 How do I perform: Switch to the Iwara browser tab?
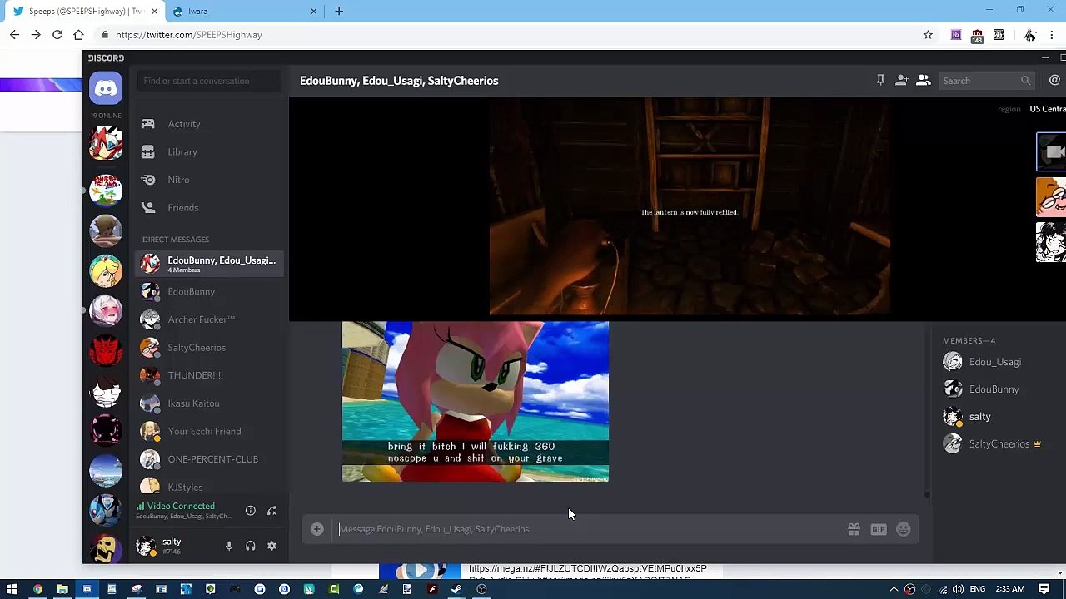245,12
